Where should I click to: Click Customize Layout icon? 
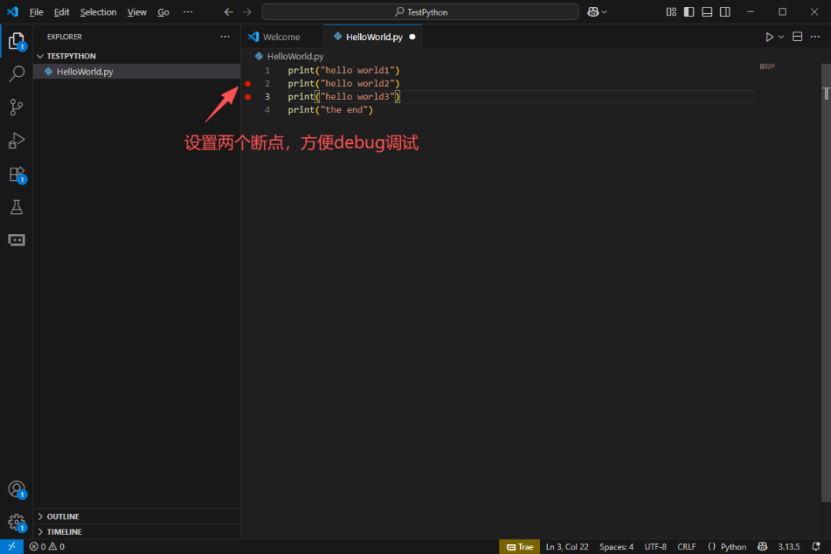pyautogui.click(x=671, y=12)
